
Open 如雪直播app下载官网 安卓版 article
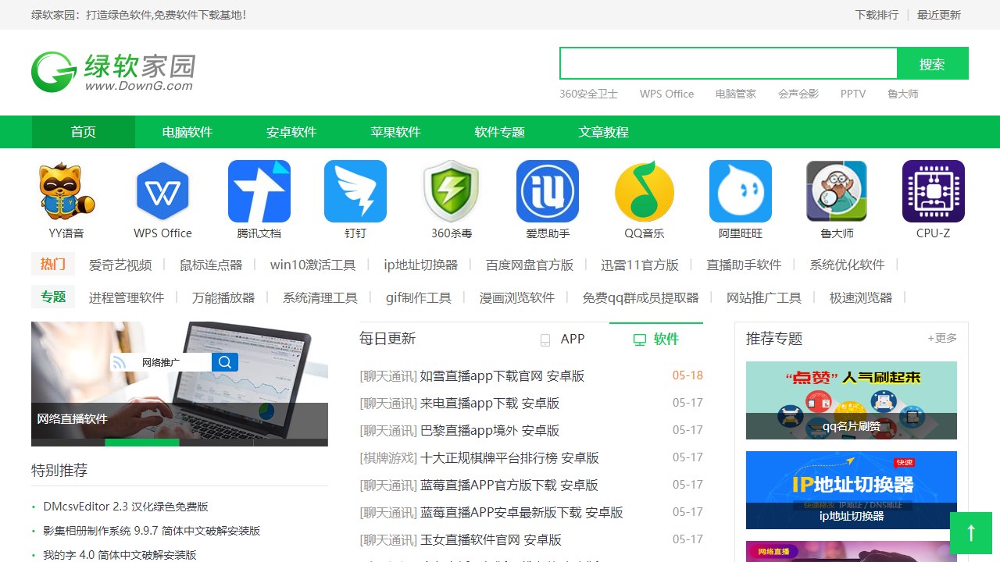tap(502, 376)
